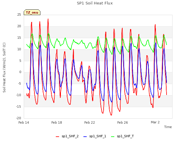Toggle the sp1_SHF_2 legend entry
190x142 pixels.
click(x=67, y=136)
